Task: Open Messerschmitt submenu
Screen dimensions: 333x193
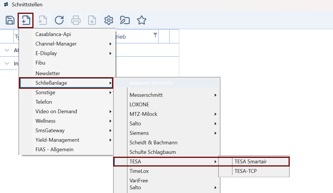Action: (167, 95)
